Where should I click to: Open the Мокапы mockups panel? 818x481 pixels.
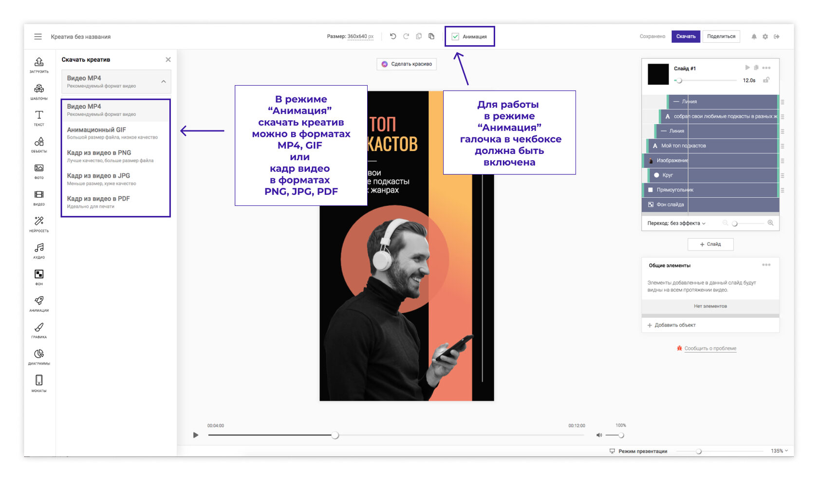tap(39, 383)
